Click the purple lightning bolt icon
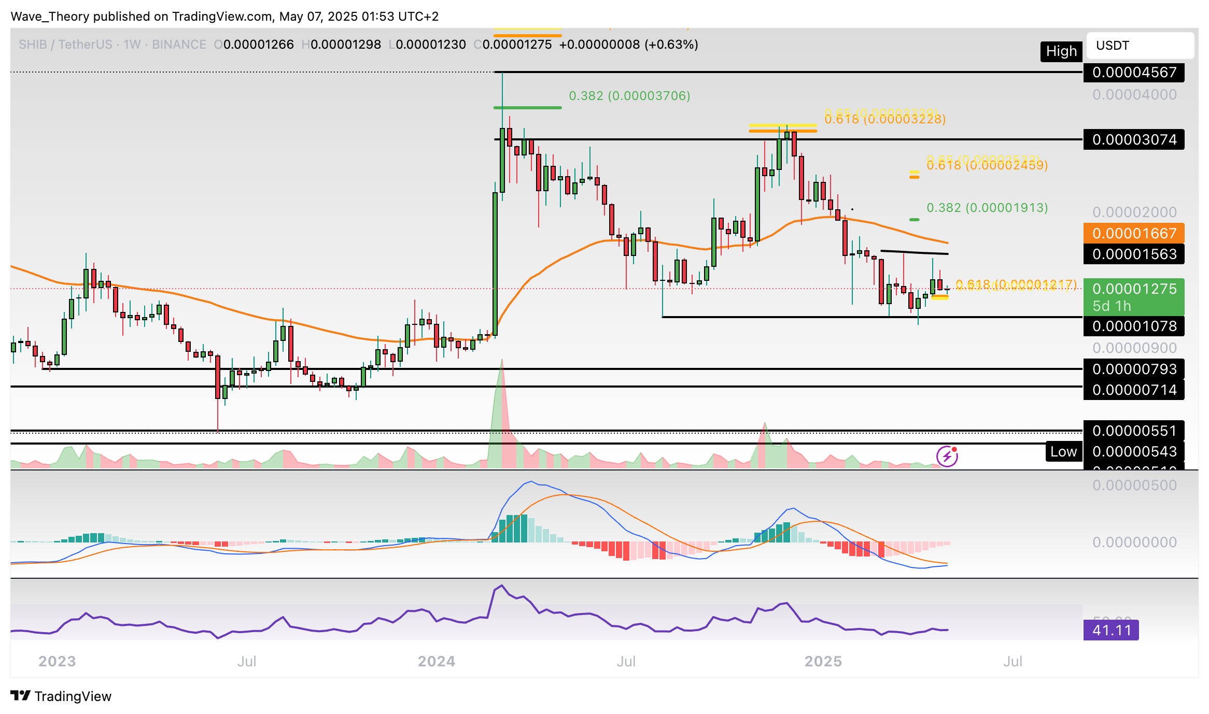 coord(947,456)
